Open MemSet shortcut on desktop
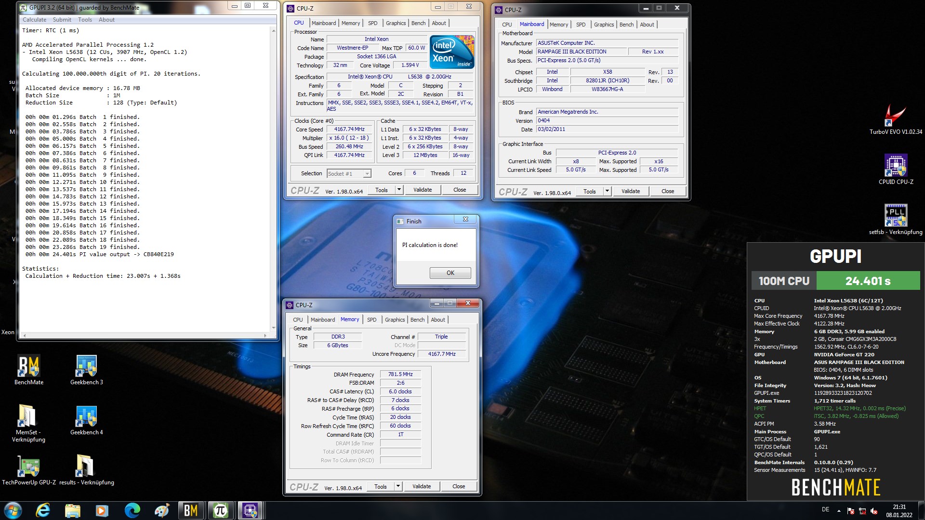Screen dimensions: 925x520 click(x=28, y=423)
